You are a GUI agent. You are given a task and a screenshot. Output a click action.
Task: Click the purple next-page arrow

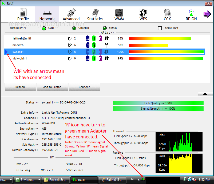(x=207, y=14)
